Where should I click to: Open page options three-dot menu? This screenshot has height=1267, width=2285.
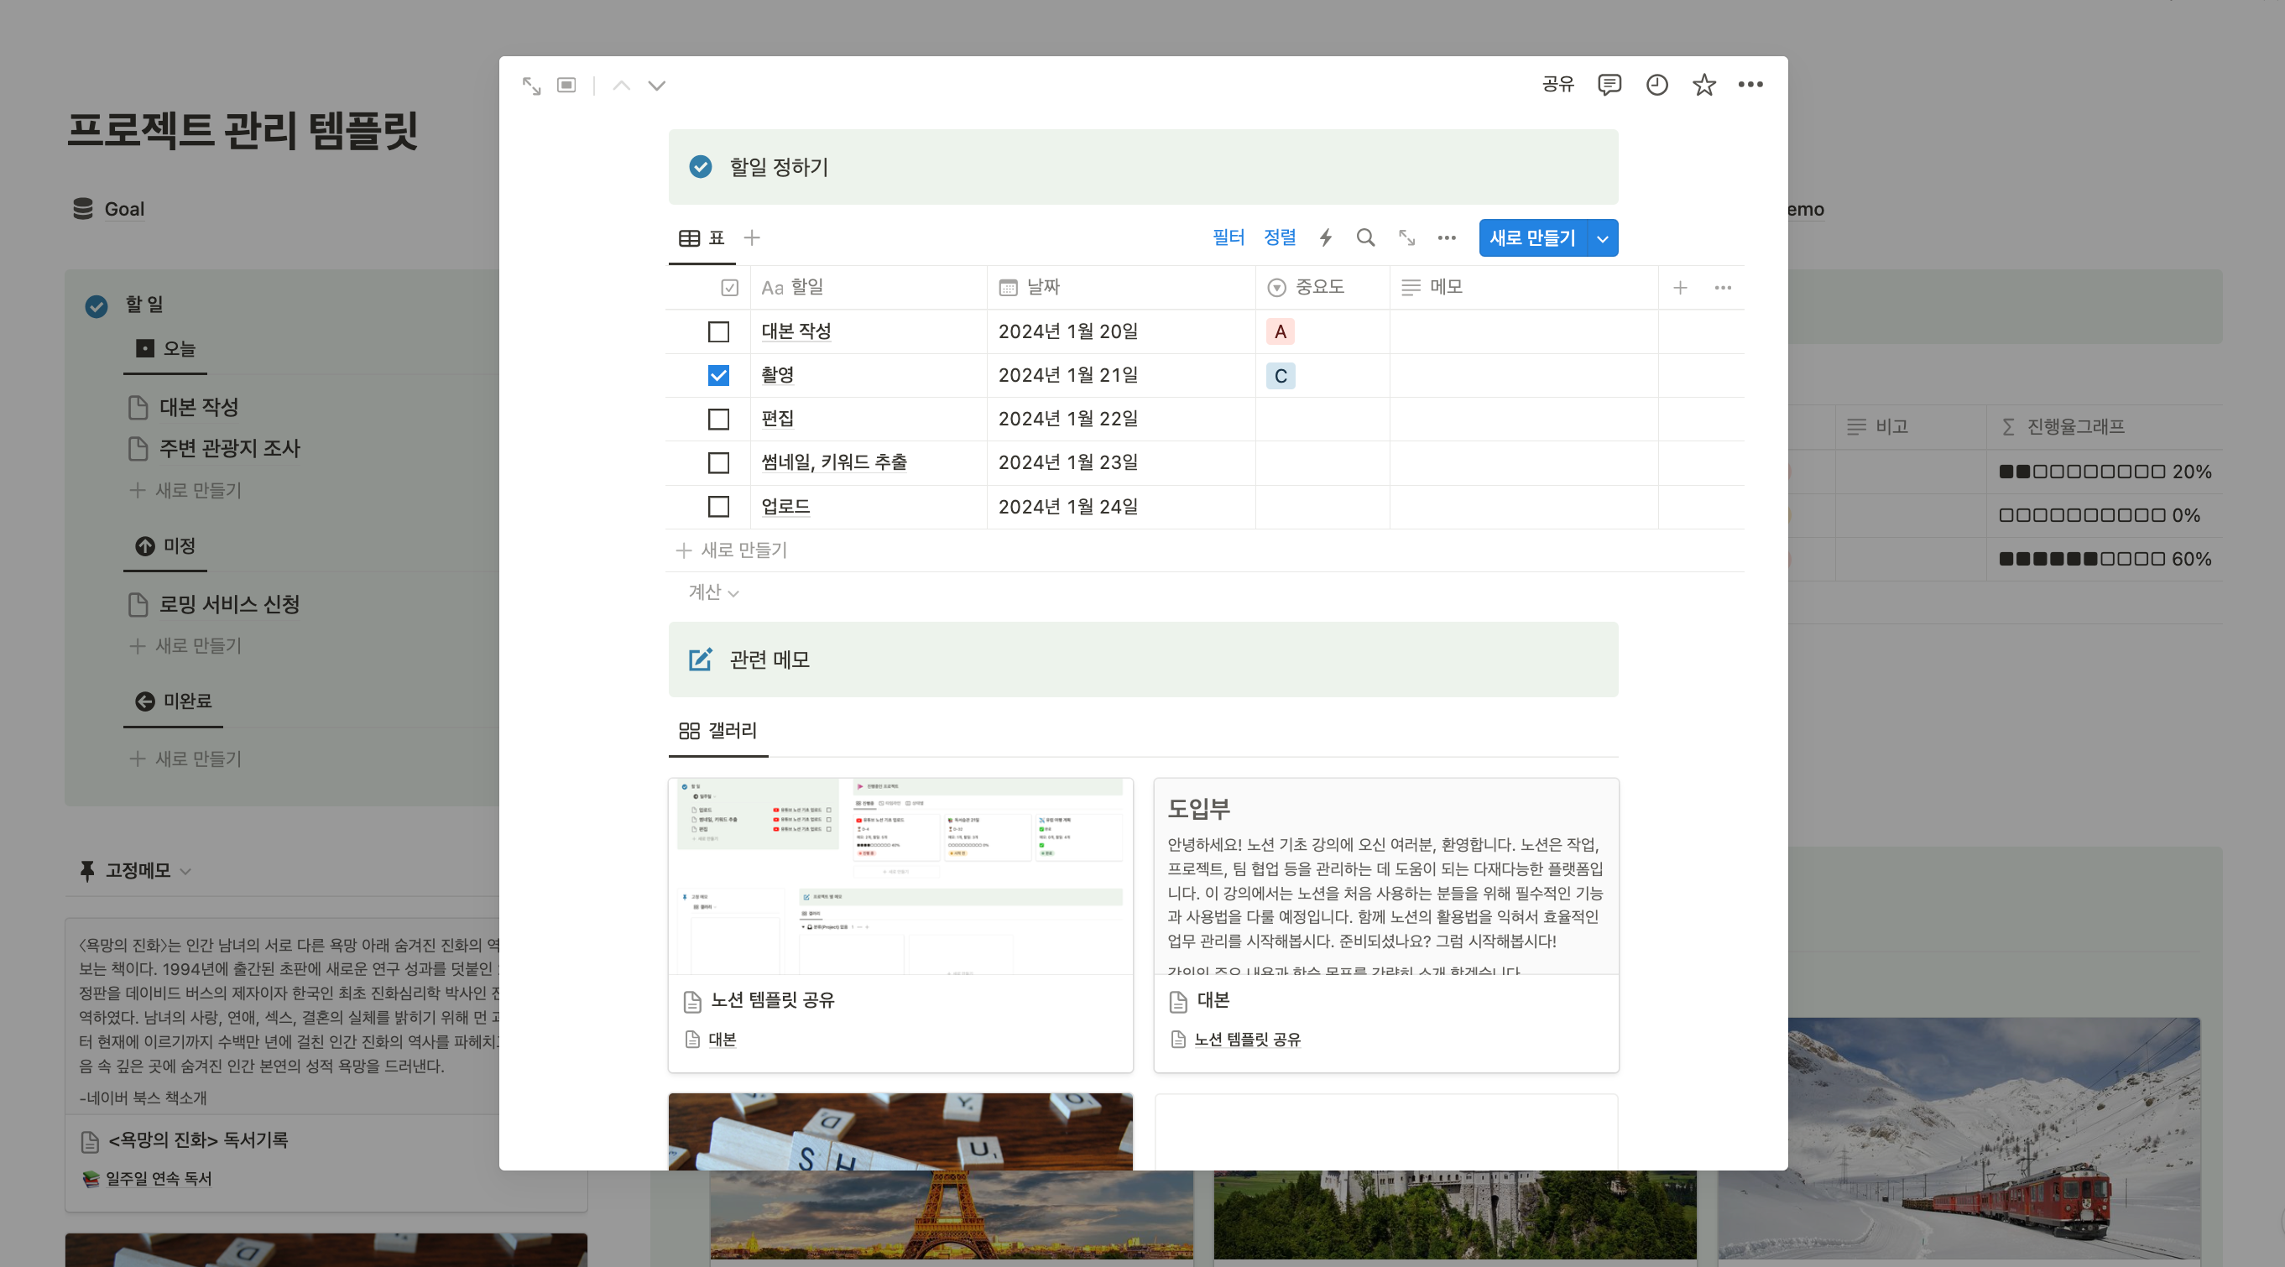(1750, 84)
